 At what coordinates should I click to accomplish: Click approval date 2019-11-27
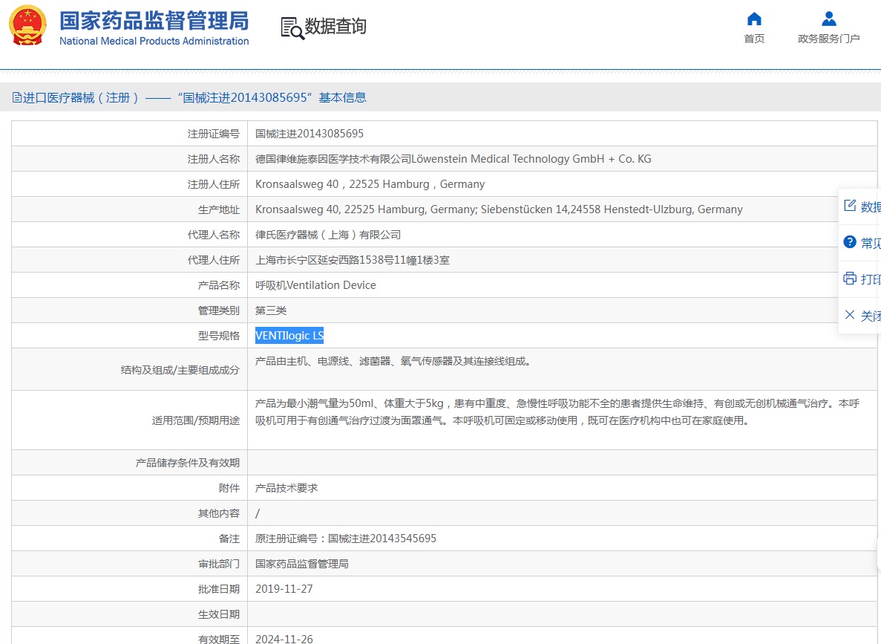(x=284, y=589)
